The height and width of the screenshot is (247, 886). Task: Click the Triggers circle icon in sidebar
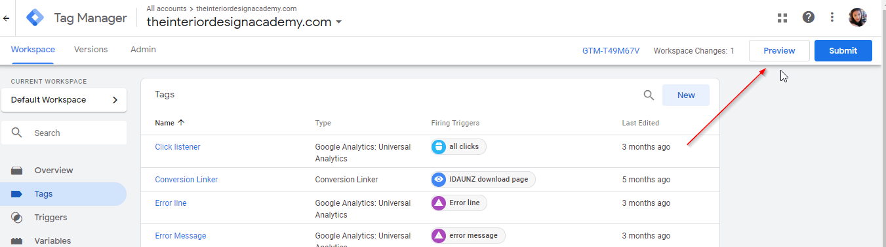[x=17, y=218]
